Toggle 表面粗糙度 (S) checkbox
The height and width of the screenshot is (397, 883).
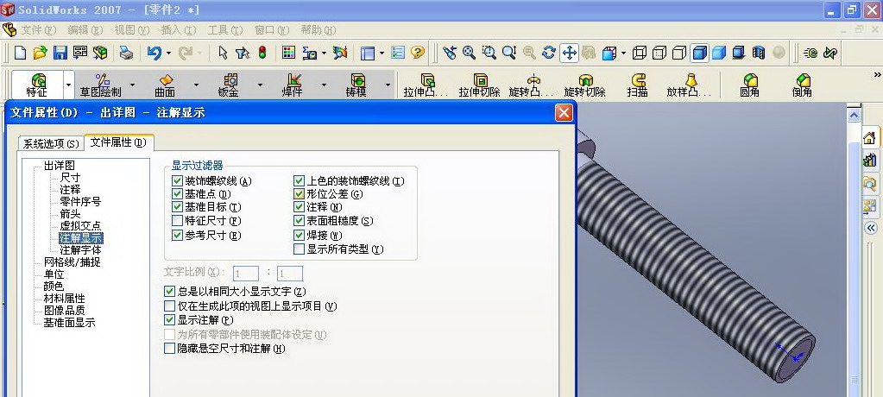point(299,221)
